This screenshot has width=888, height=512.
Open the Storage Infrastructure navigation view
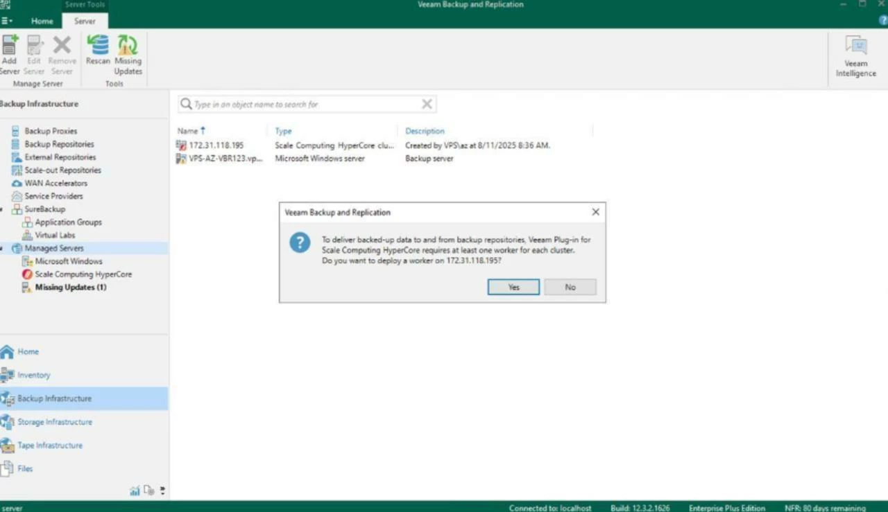click(83, 422)
